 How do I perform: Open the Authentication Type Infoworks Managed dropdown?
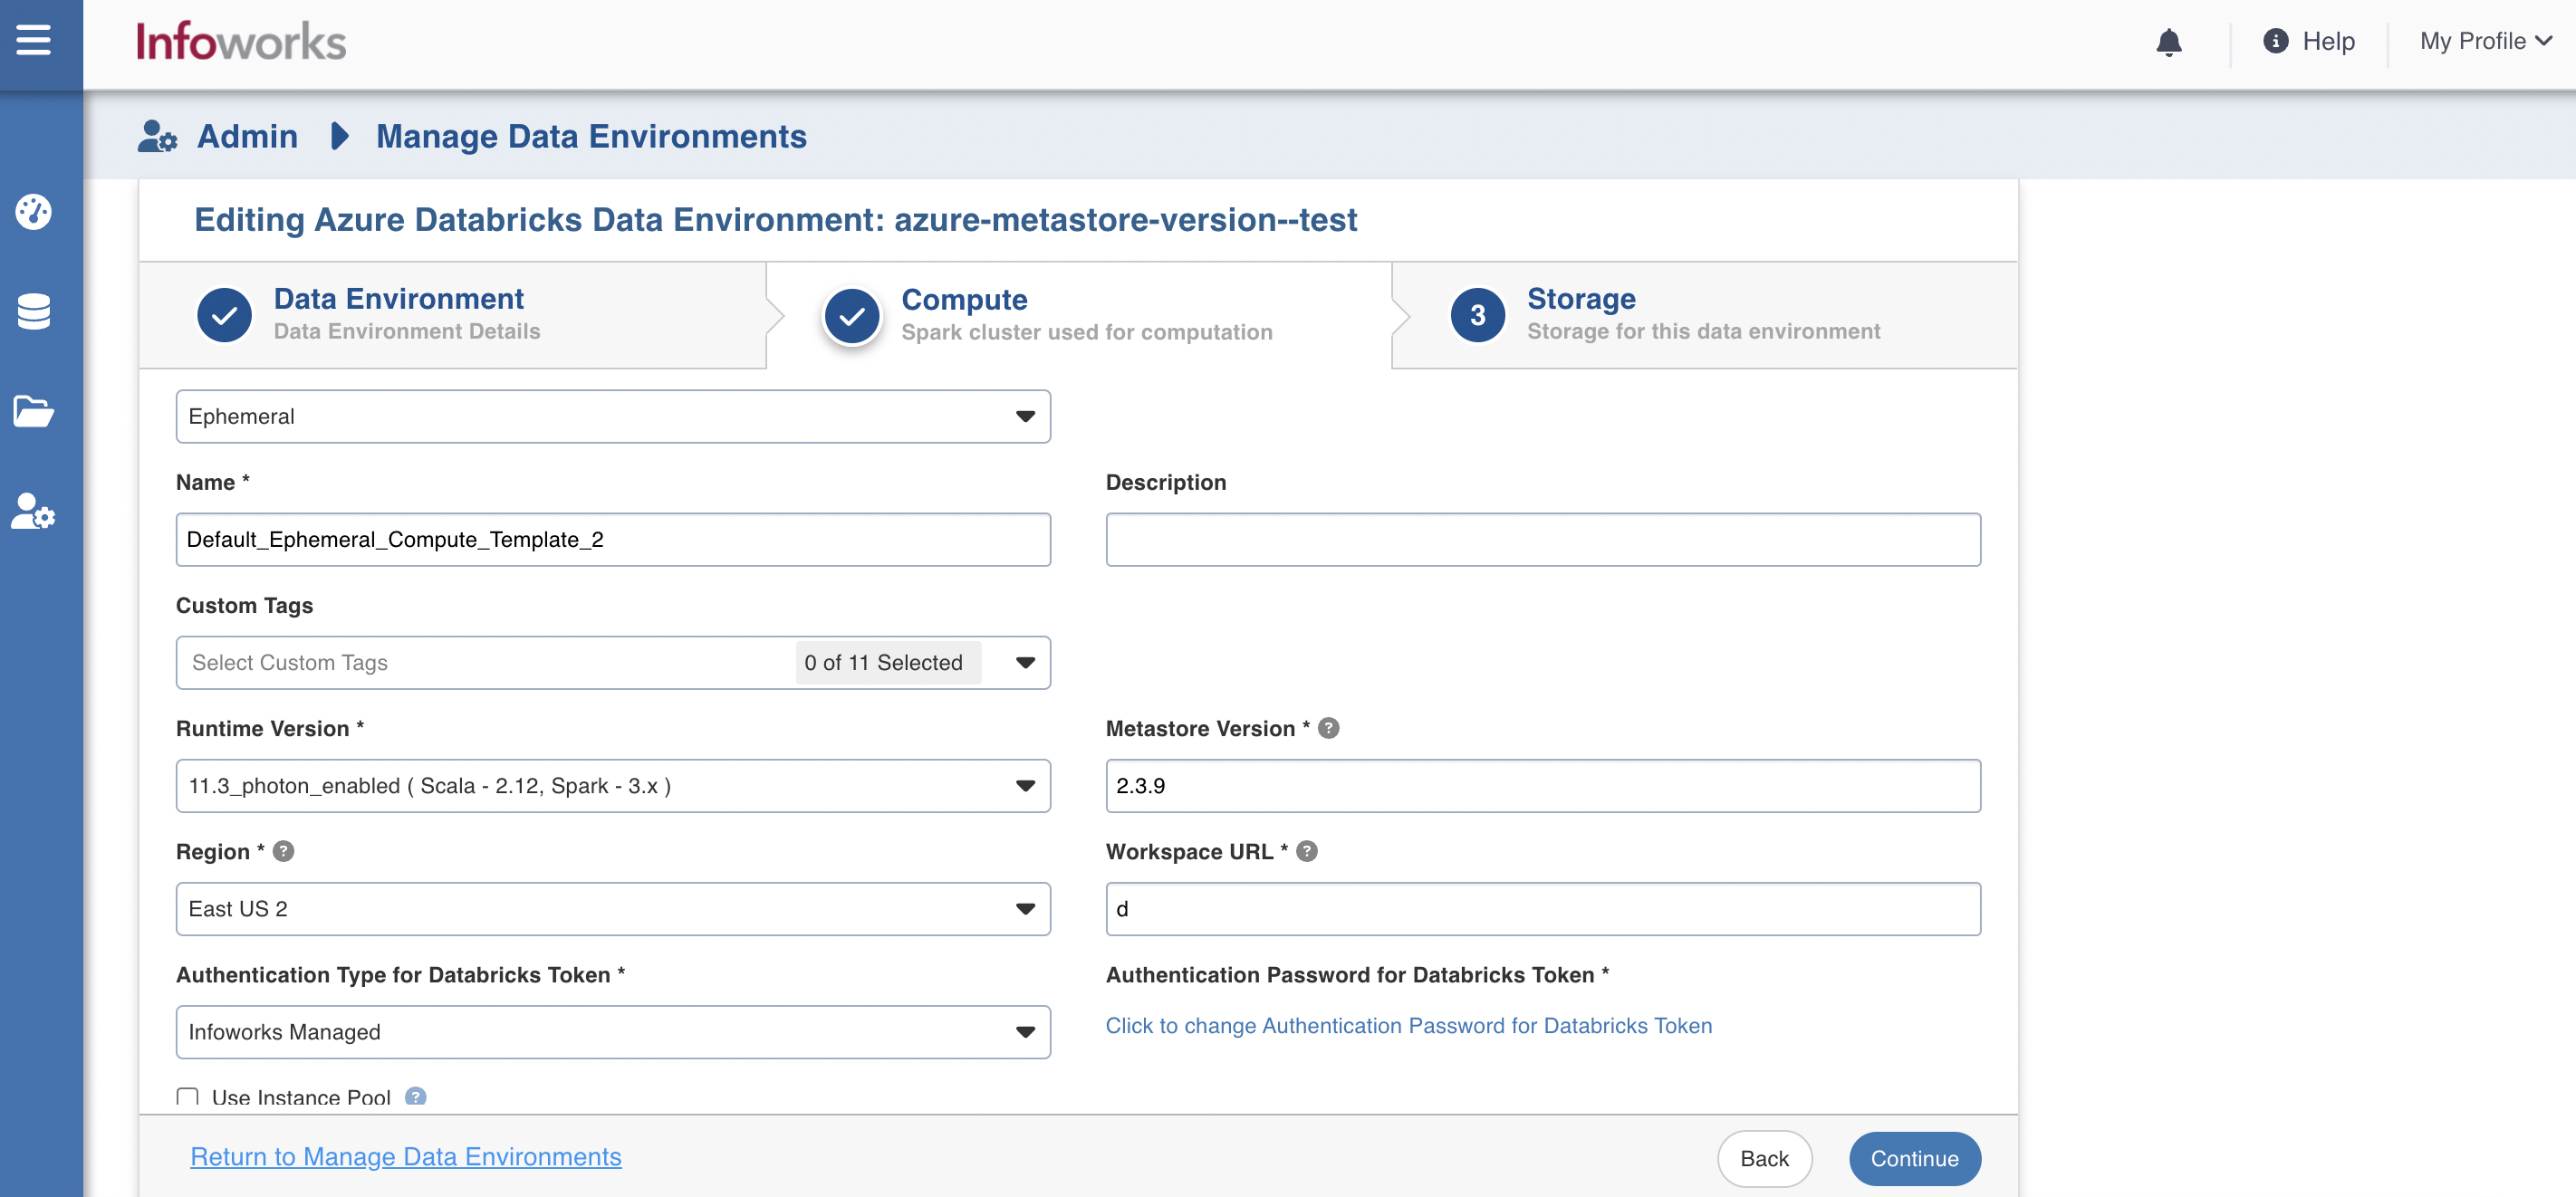(x=613, y=1032)
